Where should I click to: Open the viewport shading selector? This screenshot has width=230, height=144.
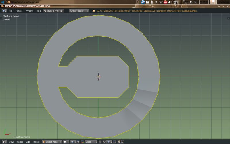pos(66,142)
